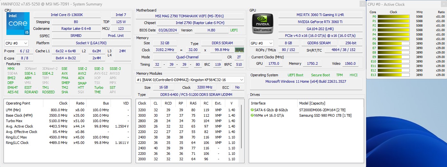Click the HVCI indicator

(353, 75)
